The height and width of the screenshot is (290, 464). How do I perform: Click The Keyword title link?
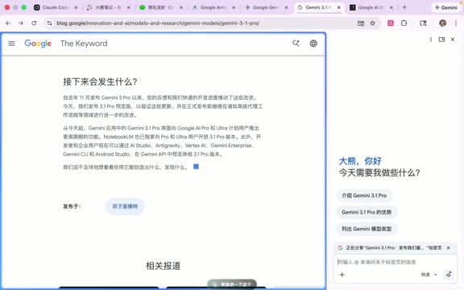pos(84,43)
